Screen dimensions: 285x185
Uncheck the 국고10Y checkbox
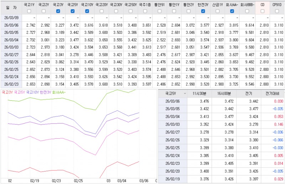(87, 11)
